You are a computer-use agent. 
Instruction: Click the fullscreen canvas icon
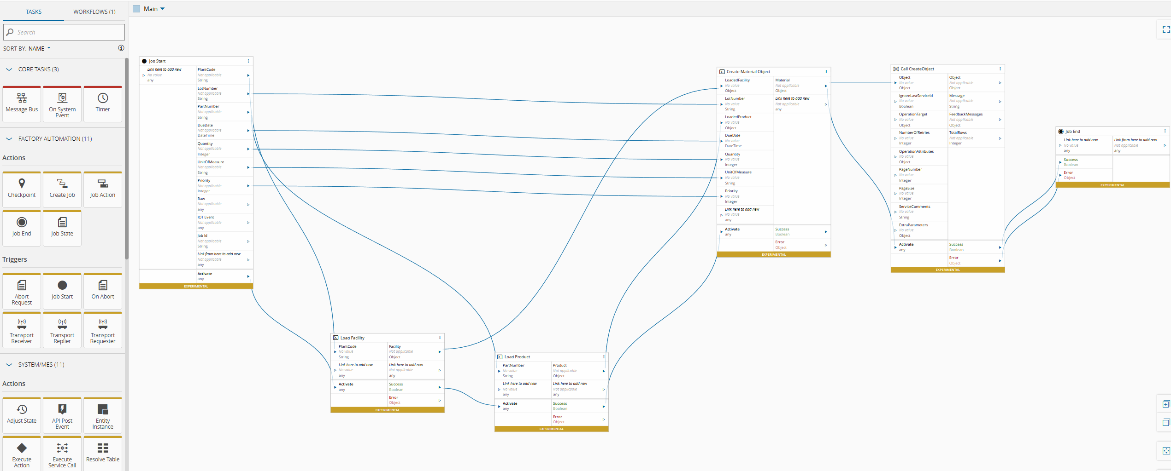click(1165, 29)
